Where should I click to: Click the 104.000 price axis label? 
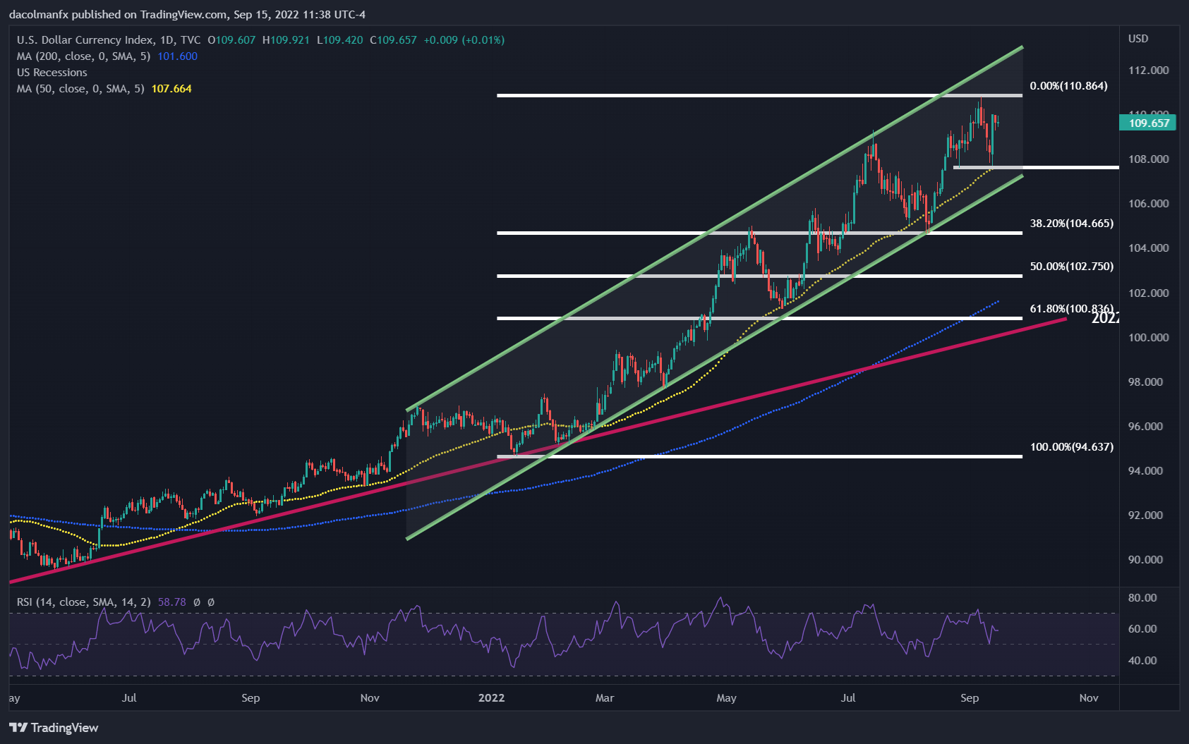pyautogui.click(x=1148, y=248)
